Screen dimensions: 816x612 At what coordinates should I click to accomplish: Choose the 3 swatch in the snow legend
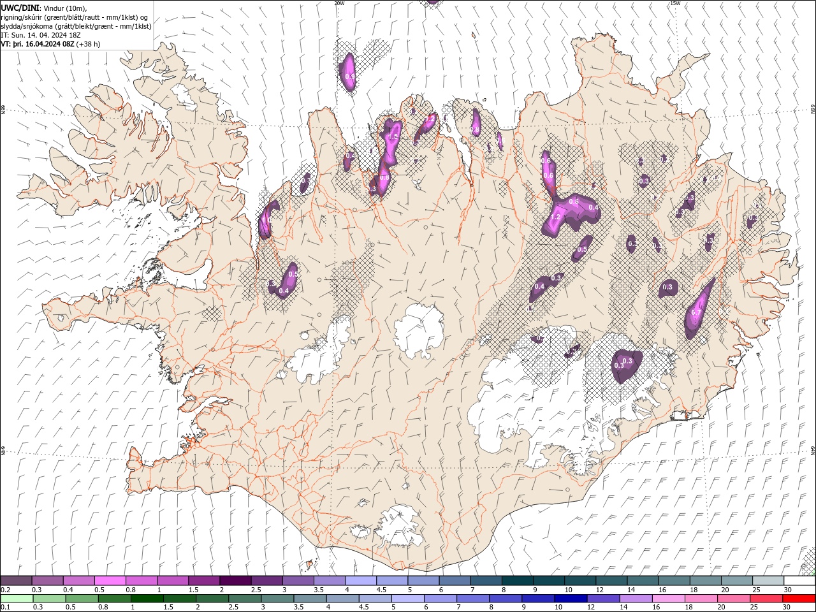point(298,581)
